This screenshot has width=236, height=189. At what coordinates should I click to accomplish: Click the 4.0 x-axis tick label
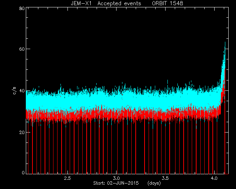click(x=214, y=178)
